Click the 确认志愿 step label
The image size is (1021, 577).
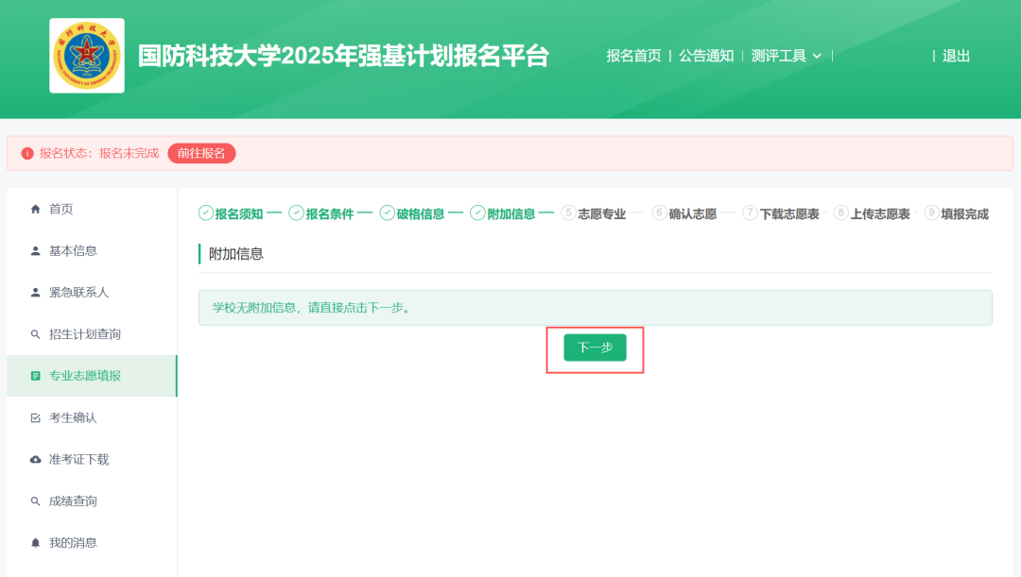693,214
